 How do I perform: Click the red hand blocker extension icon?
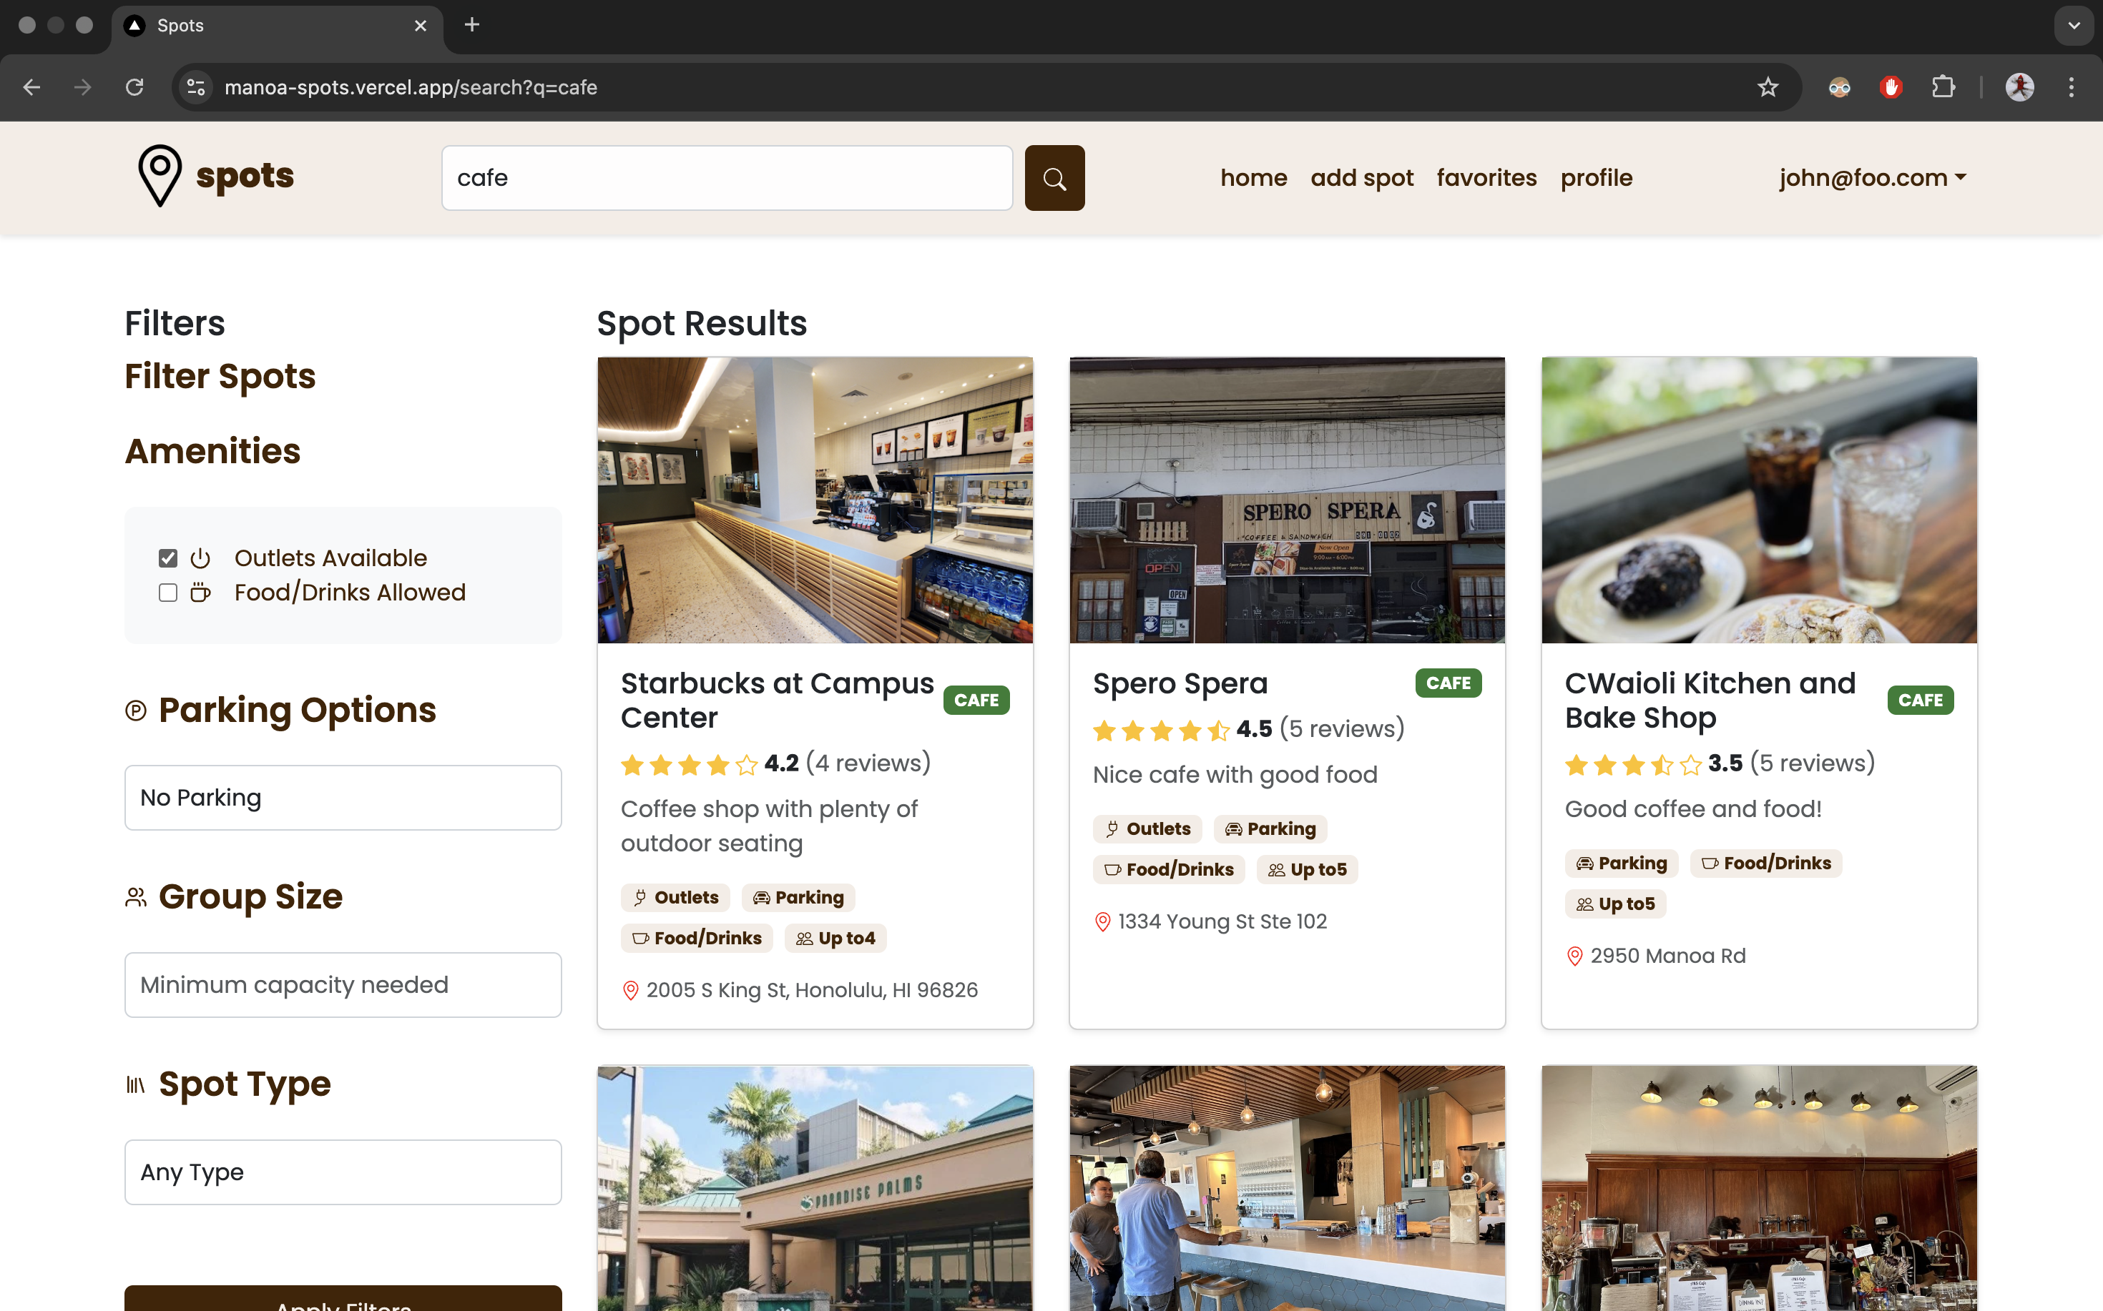[x=1891, y=86]
